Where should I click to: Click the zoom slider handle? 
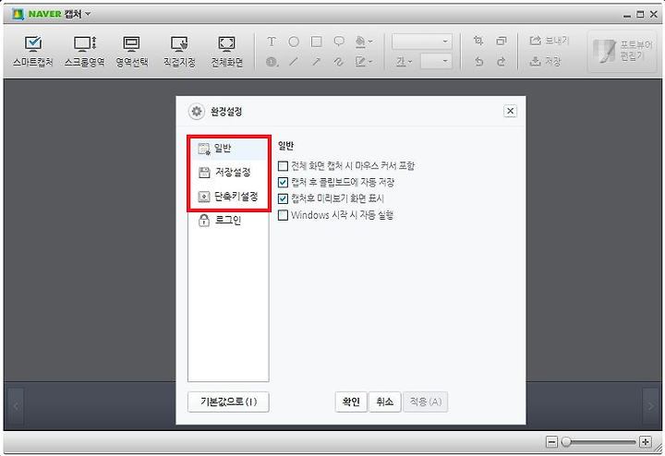tap(566, 442)
